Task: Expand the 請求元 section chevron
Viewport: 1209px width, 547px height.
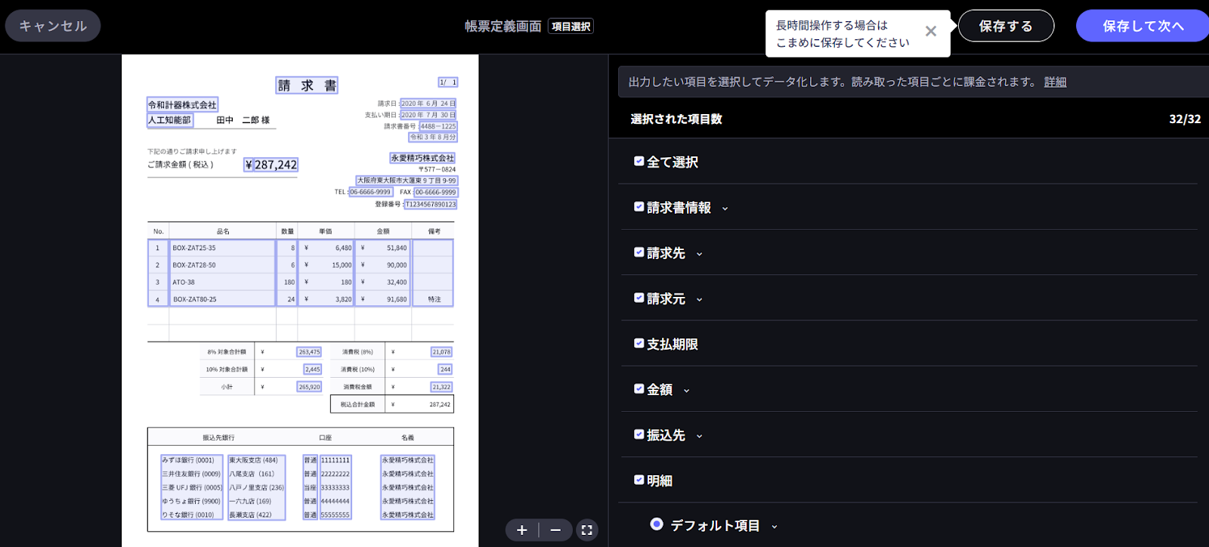Action: [x=699, y=300]
